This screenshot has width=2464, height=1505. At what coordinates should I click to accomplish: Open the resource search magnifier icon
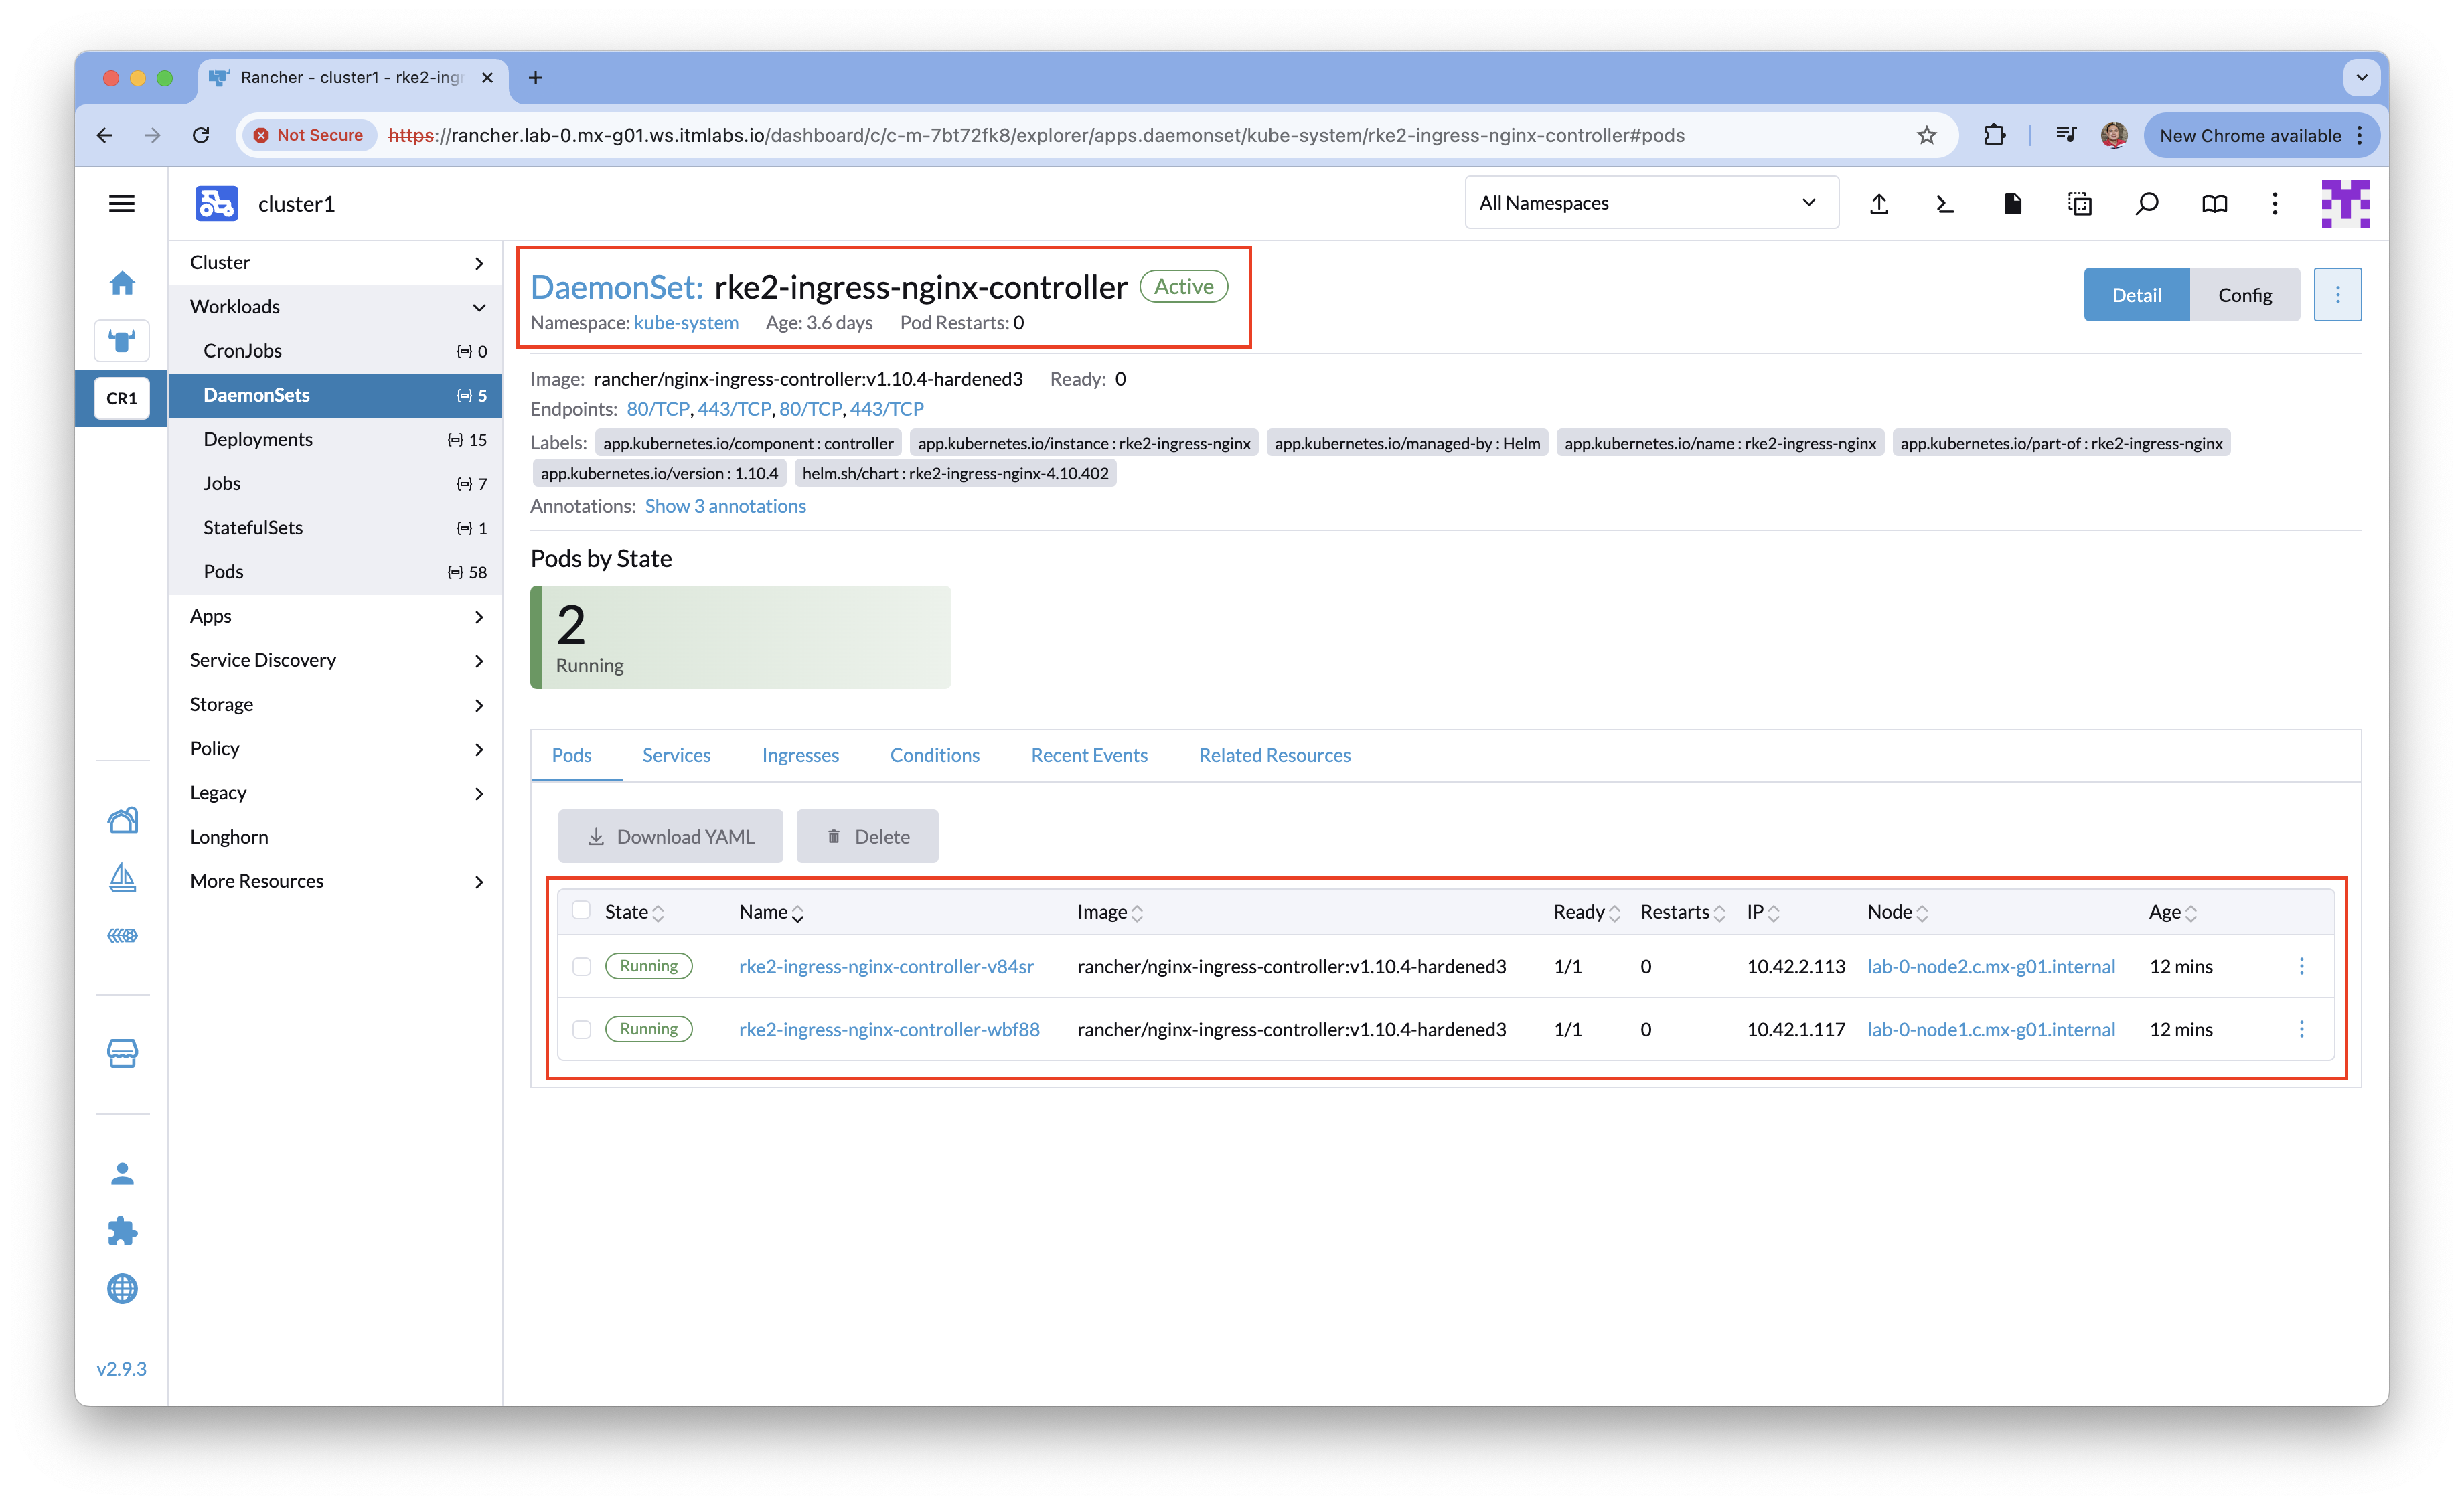pos(2147,204)
